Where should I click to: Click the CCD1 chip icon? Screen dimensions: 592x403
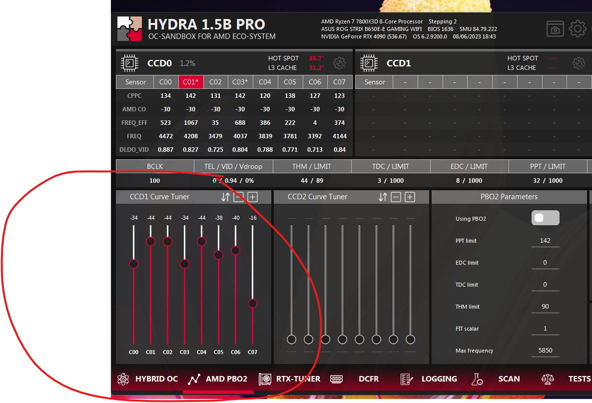pyautogui.click(x=369, y=63)
